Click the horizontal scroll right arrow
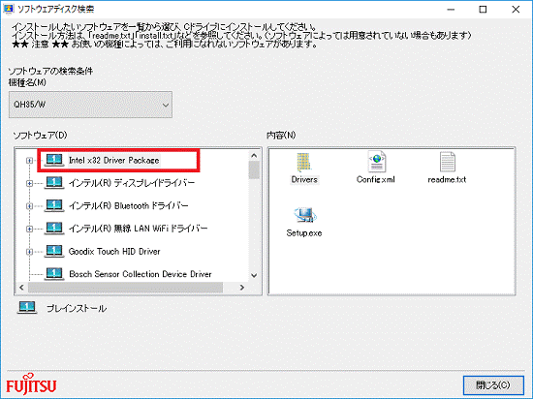Screen dimensions: 533x399 [x=242, y=288]
